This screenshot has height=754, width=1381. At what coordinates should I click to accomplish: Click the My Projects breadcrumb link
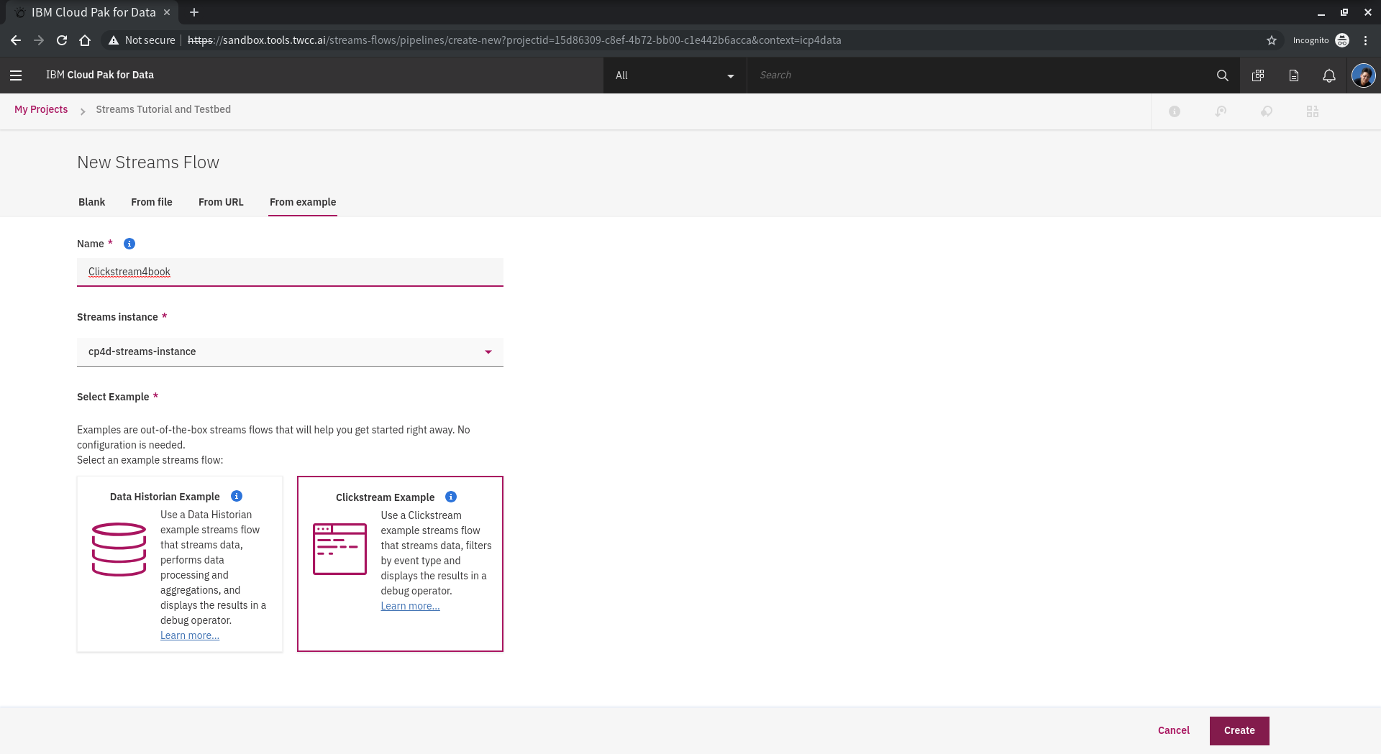click(x=41, y=109)
